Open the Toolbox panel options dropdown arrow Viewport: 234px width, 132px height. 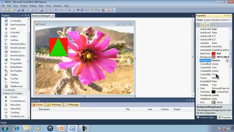(23, 15)
